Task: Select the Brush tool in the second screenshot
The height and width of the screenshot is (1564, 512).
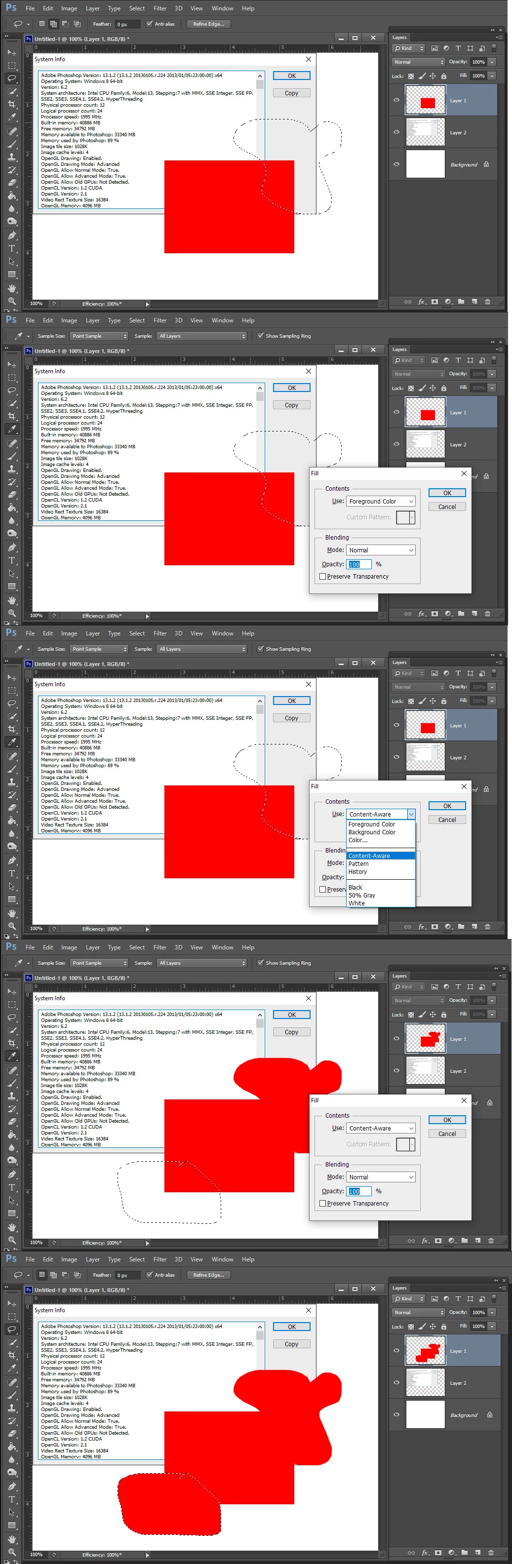Action: click(11, 456)
